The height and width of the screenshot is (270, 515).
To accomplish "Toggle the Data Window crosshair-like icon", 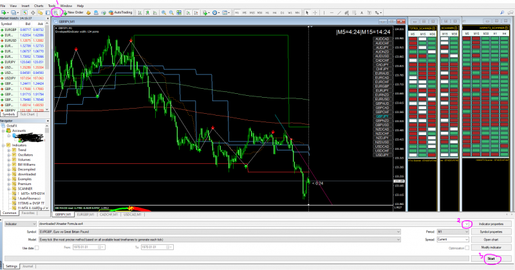I will pos(33,12).
